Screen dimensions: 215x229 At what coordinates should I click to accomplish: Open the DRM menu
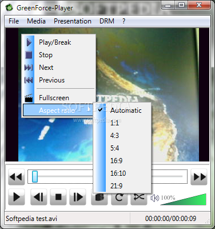107,21
